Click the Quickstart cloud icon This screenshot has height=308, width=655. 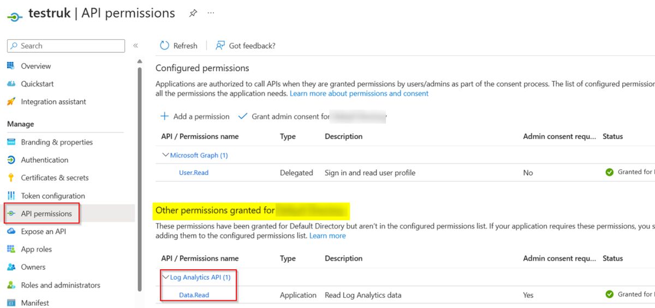(x=11, y=84)
